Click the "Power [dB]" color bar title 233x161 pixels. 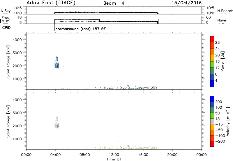(x=223, y=61)
